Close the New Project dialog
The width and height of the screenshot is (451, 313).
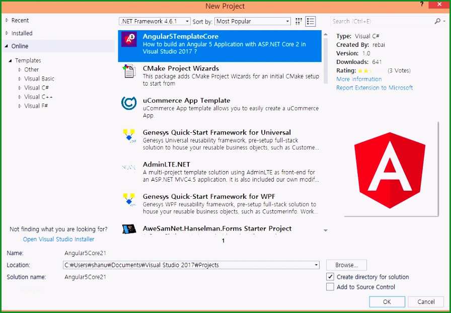(x=439, y=5)
